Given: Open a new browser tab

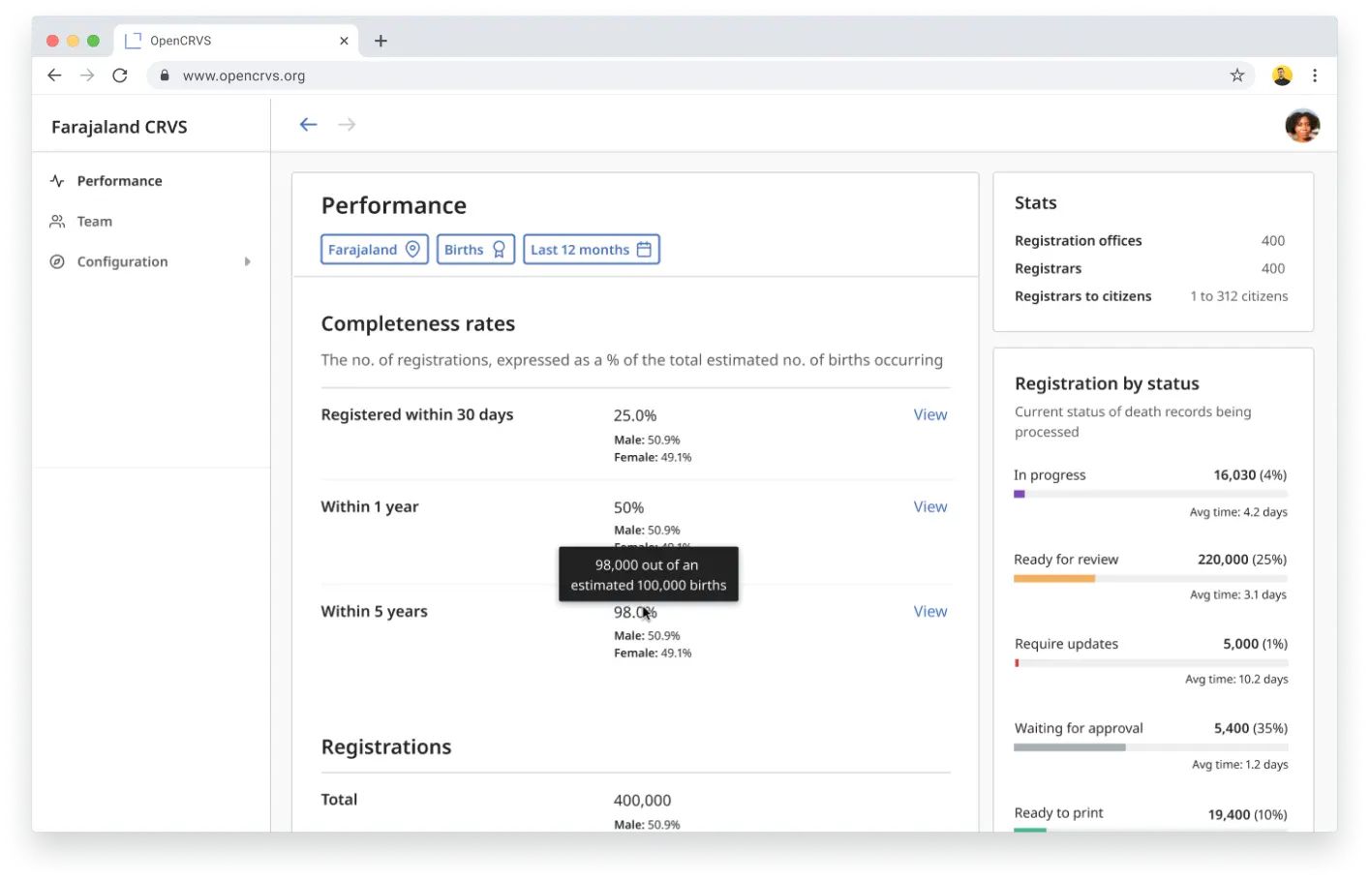Looking at the screenshot, I should [x=381, y=41].
